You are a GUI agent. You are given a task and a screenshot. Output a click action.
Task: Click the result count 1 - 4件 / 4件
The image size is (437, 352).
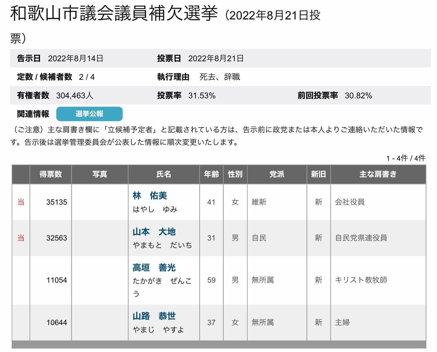click(406, 158)
